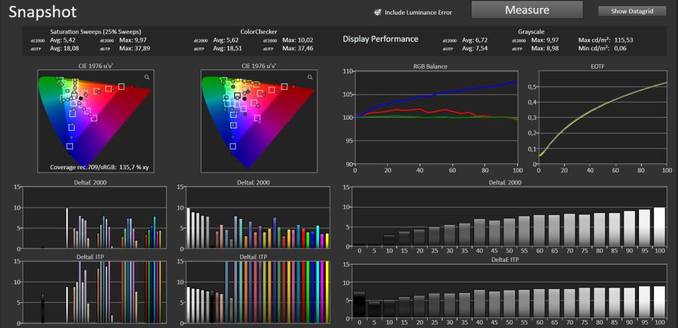Select white bar in saturation sweeps DeltaE 2000

pyautogui.click(x=67, y=228)
